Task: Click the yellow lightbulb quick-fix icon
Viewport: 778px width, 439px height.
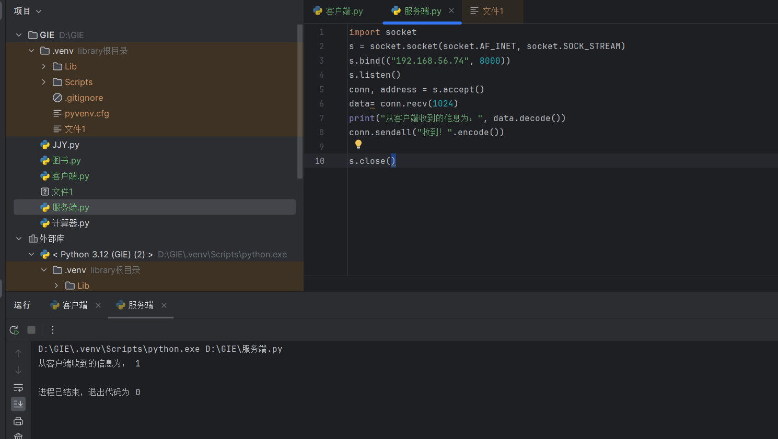Action: pos(358,144)
